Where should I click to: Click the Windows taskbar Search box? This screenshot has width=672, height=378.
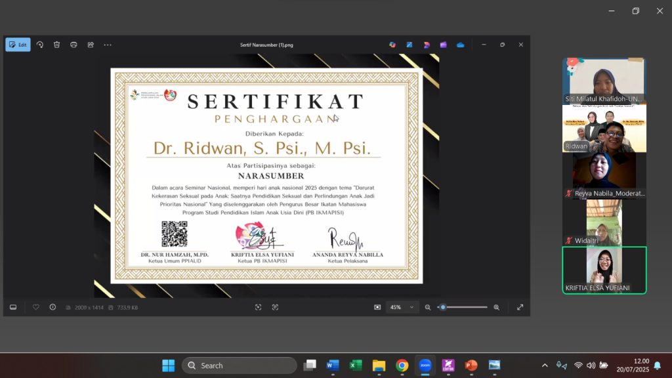(240, 366)
